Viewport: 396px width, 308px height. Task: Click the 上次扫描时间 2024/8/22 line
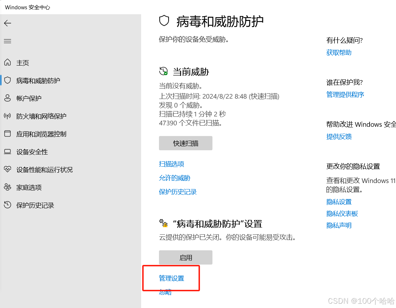click(x=219, y=96)
